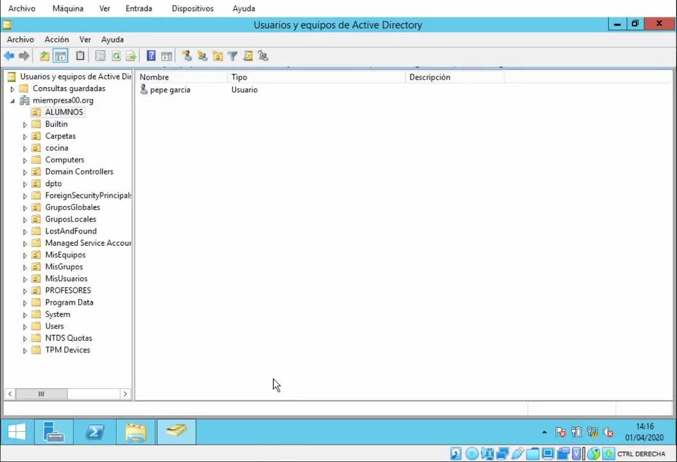
Task: Click the VirtualBox optical disc status icon
Action: pos(471,454)
